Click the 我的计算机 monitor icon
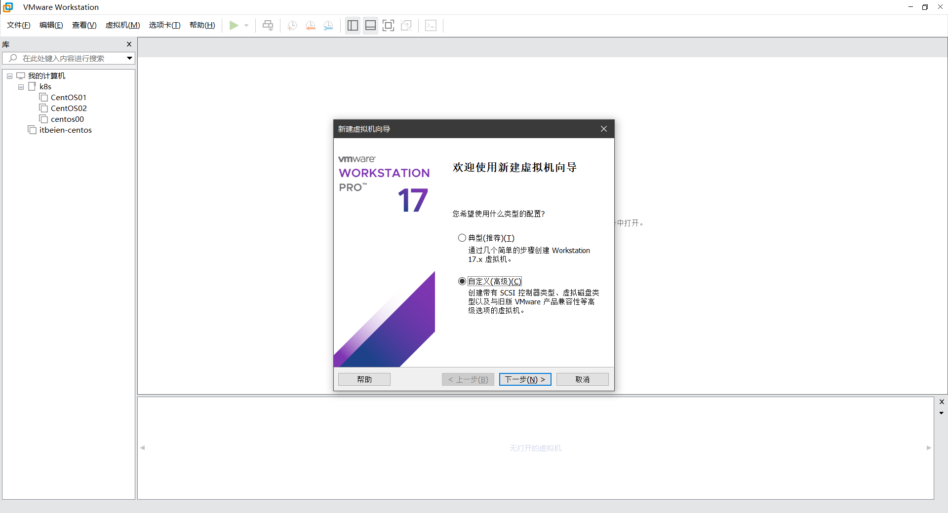948x513 pixels. [21, 75]
